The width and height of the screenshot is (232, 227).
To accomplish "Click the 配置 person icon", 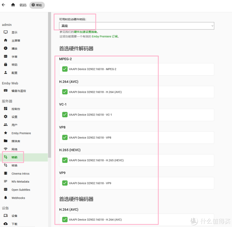I will click(x=5, y=72).
